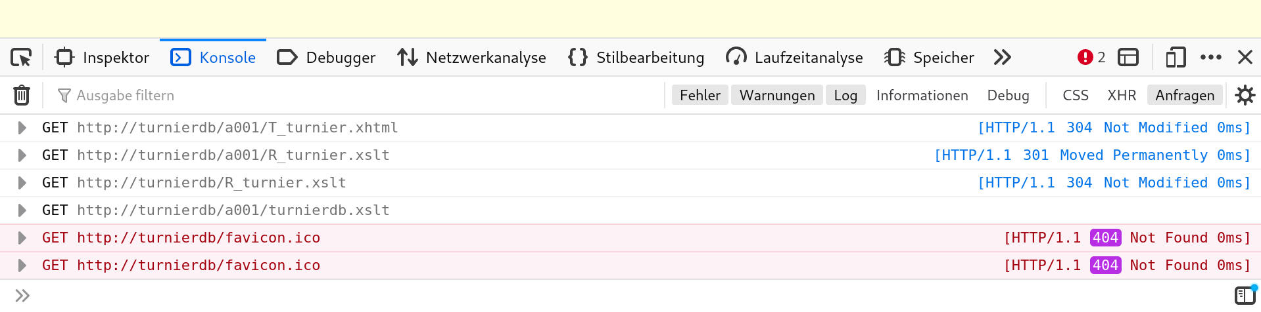Enable the XHR filter
Image resolution: width=1261 pixels, height=312 pixels.
[1122, 95]
